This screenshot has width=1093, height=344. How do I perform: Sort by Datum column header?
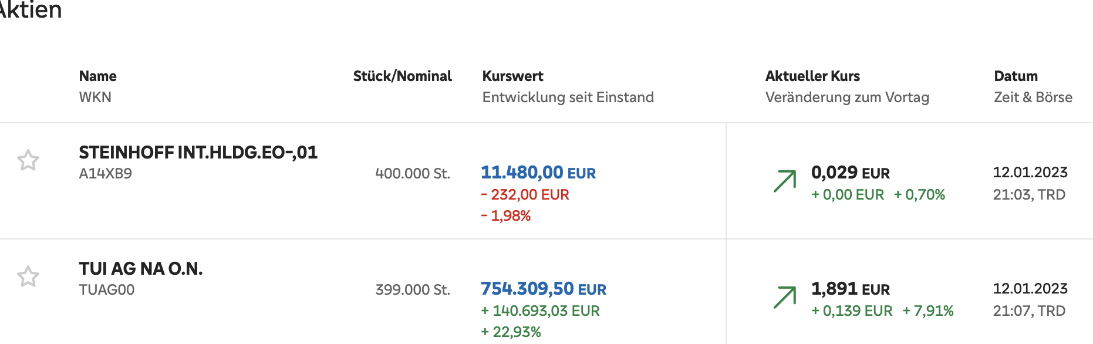pyautogui.click(x=1016, y=76)
